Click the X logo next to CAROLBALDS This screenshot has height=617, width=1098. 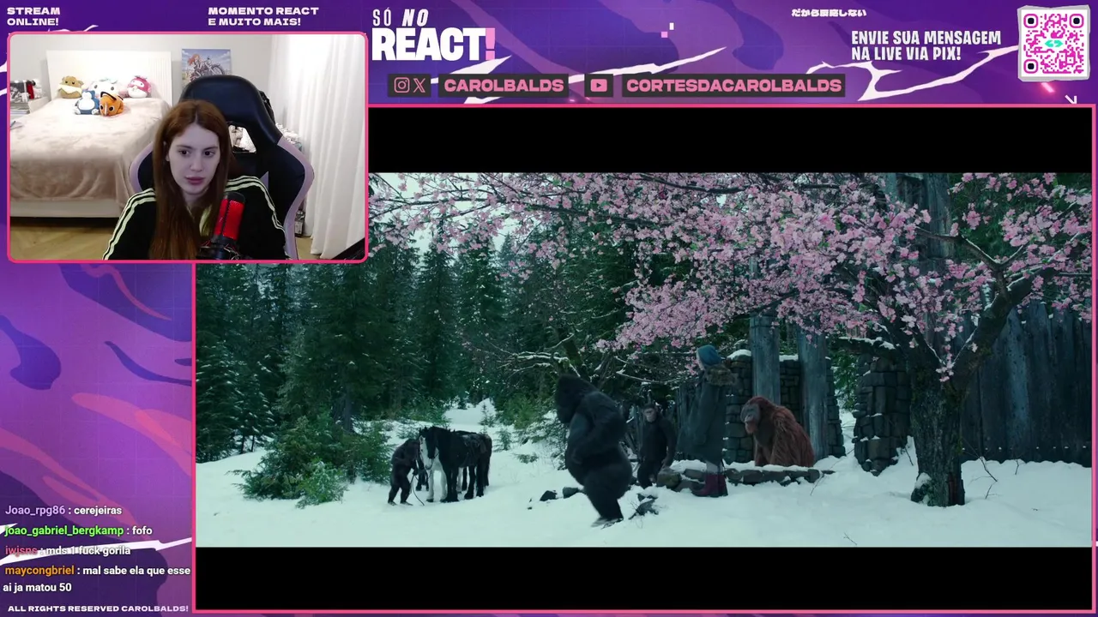tap(419, 85)
